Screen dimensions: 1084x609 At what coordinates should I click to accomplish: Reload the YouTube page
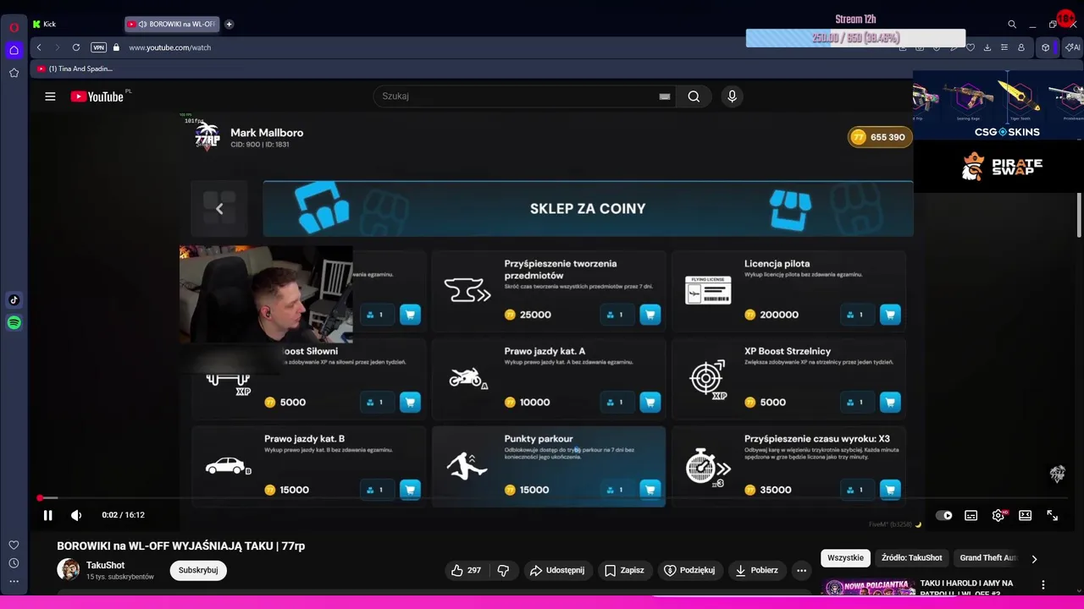(x=76, y=47)
